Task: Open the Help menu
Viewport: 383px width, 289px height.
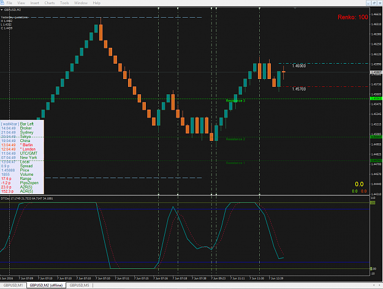Action: coord(96,3)
